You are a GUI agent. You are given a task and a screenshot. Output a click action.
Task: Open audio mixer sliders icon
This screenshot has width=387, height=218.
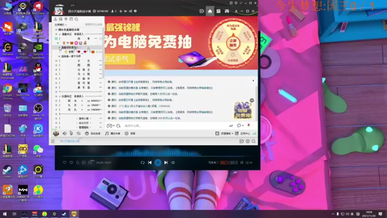pos(78,134)
